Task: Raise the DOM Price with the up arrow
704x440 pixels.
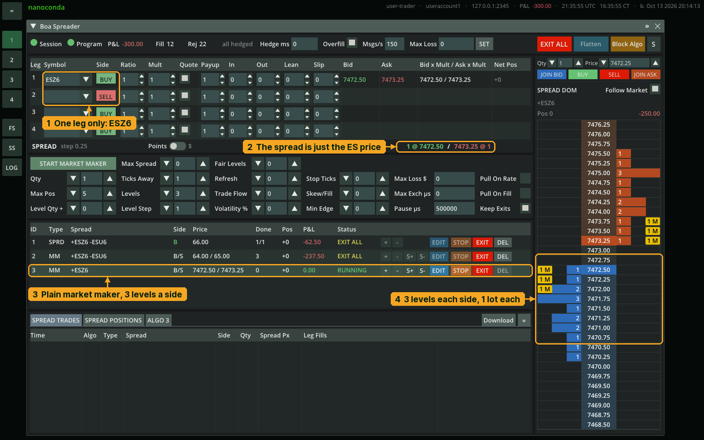Action: coord(656,63)
